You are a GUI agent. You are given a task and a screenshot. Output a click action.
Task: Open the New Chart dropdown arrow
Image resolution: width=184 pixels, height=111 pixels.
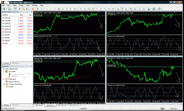click(6, 9)
